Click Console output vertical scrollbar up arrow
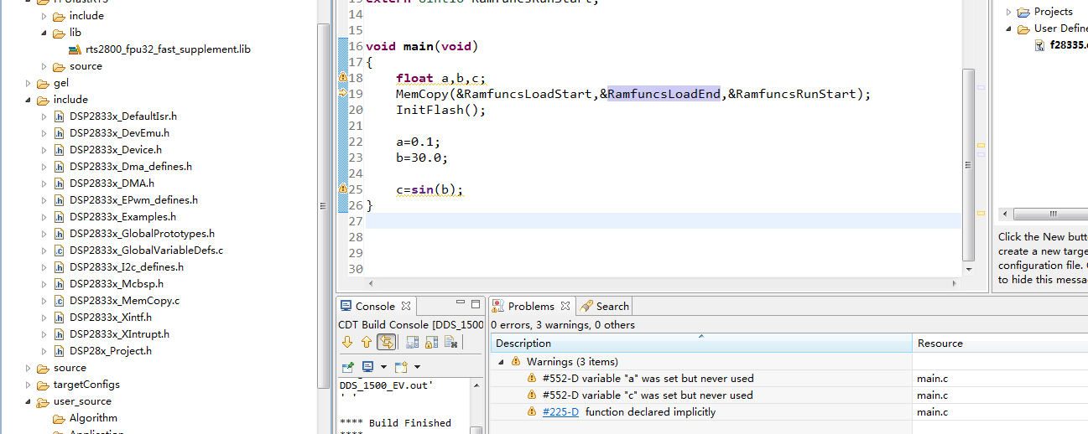The height and width of the screenshot is (434, 1088). (x=476, y=385)
